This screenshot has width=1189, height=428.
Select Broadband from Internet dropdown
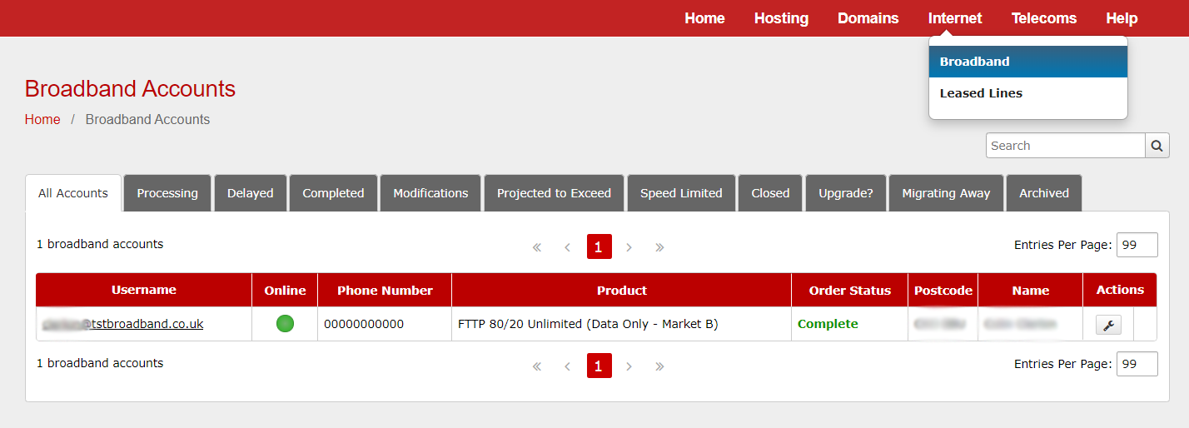tap(974, 62)
